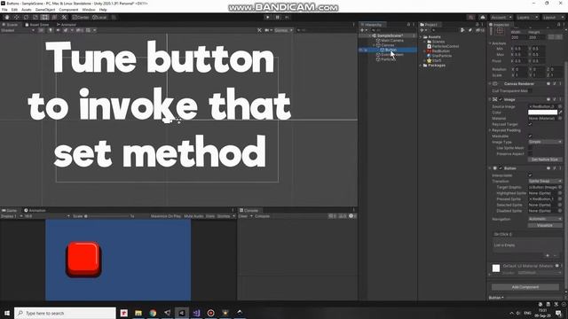The width and height of the screenshot is (568, 319).
Task: Open the Image Type dropdown
Action: (x=545, y=142)
